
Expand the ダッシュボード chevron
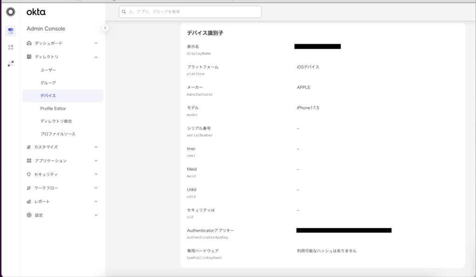pyautogui.click(x=96, y=43)
